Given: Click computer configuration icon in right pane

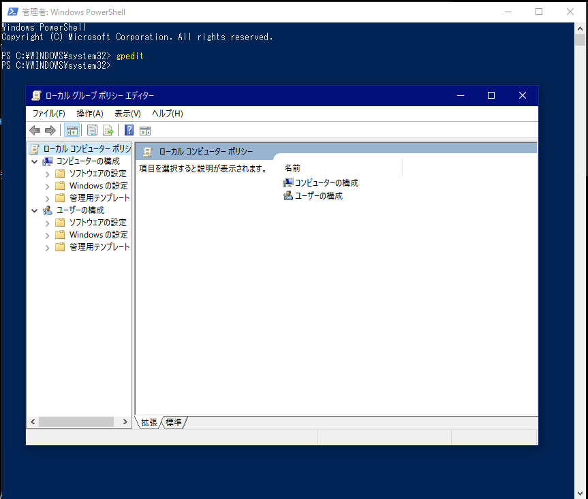Looking at the screenshot, I should click(288, 183).
